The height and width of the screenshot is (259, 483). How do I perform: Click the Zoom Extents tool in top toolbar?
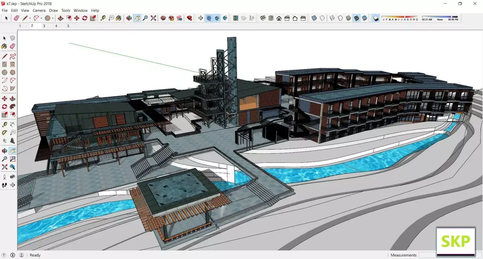tap(153, 18)
